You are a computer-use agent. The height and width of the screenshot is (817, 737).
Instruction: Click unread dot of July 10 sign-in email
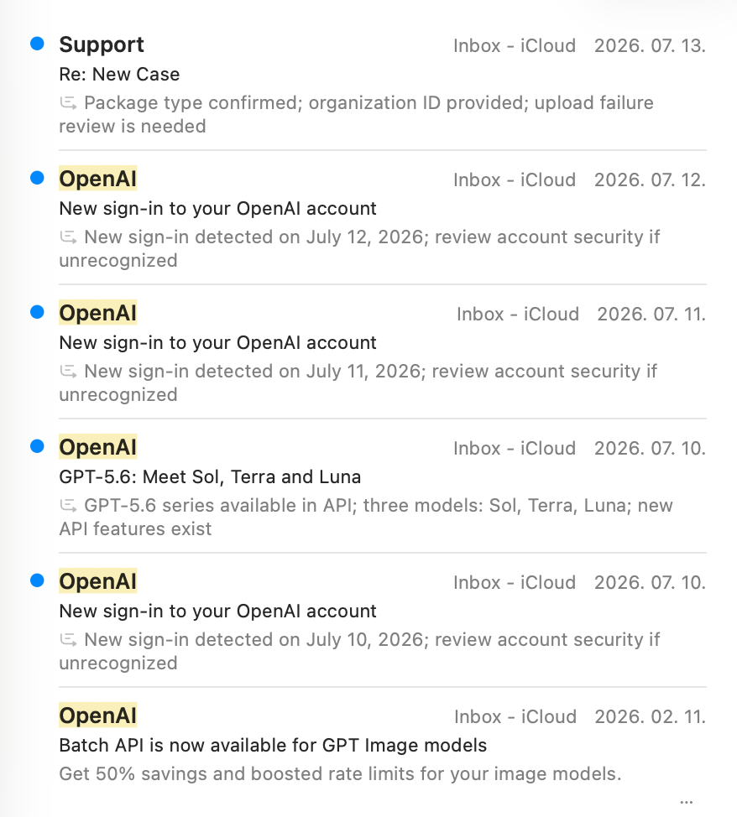tap(37, 580)
